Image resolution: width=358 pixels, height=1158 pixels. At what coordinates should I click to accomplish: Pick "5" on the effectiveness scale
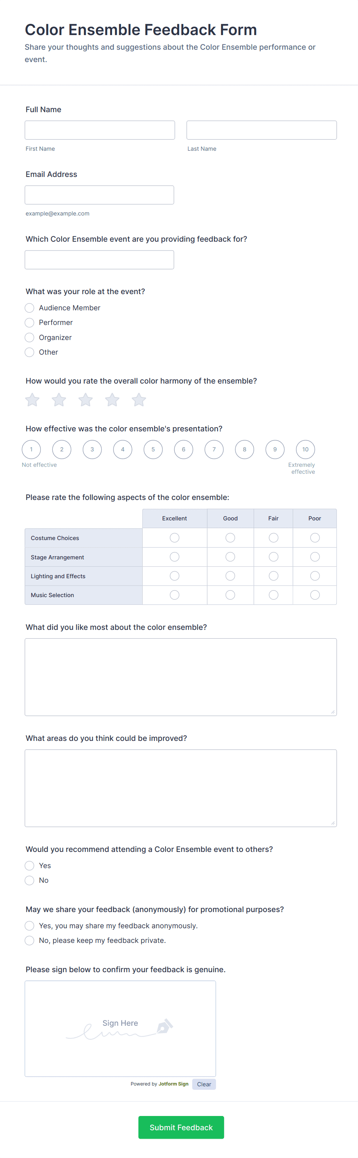point(153,449)
